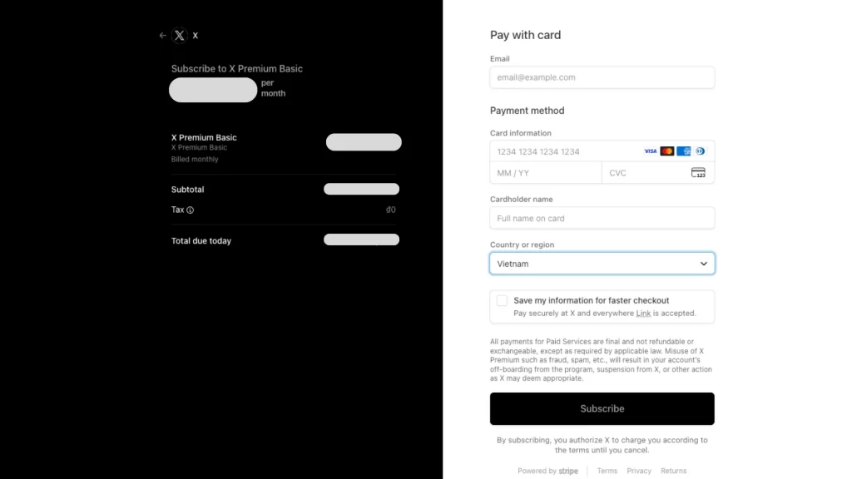This screenshot has height=479, width=852.
Task: Click the American Express card icon
Action: pyautogui.click(x=684, y=151)
